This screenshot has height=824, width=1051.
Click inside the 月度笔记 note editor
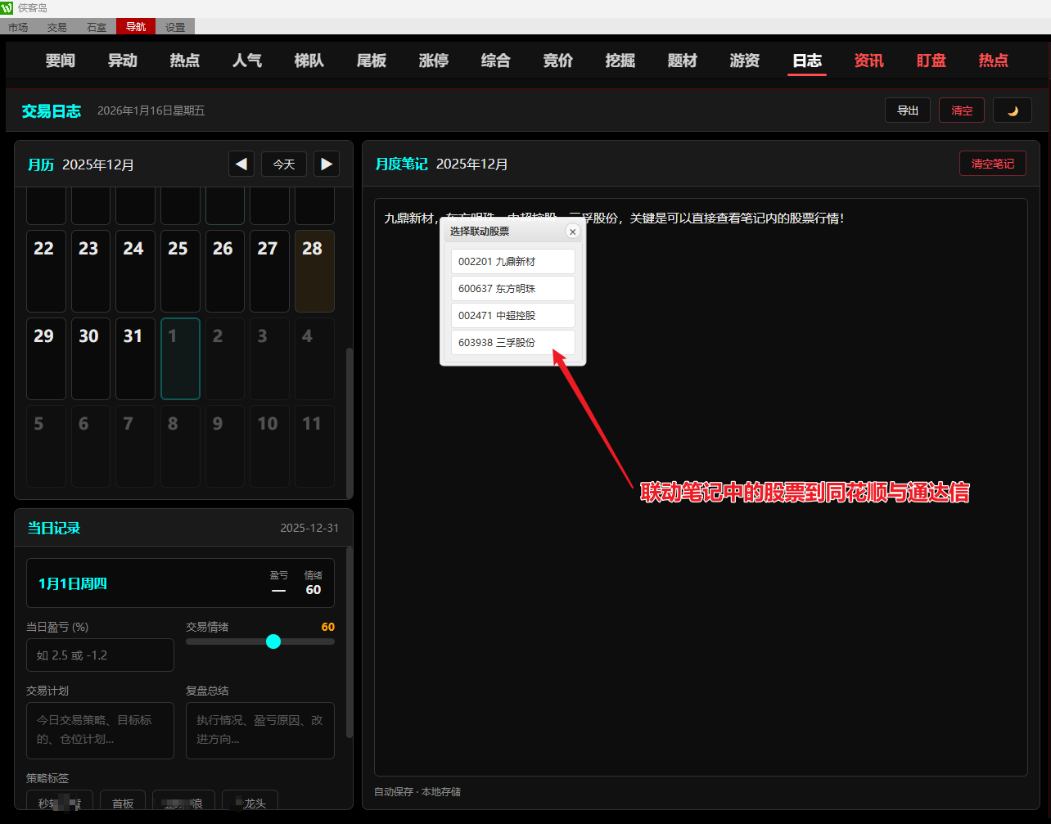click(x=701, y=487)
